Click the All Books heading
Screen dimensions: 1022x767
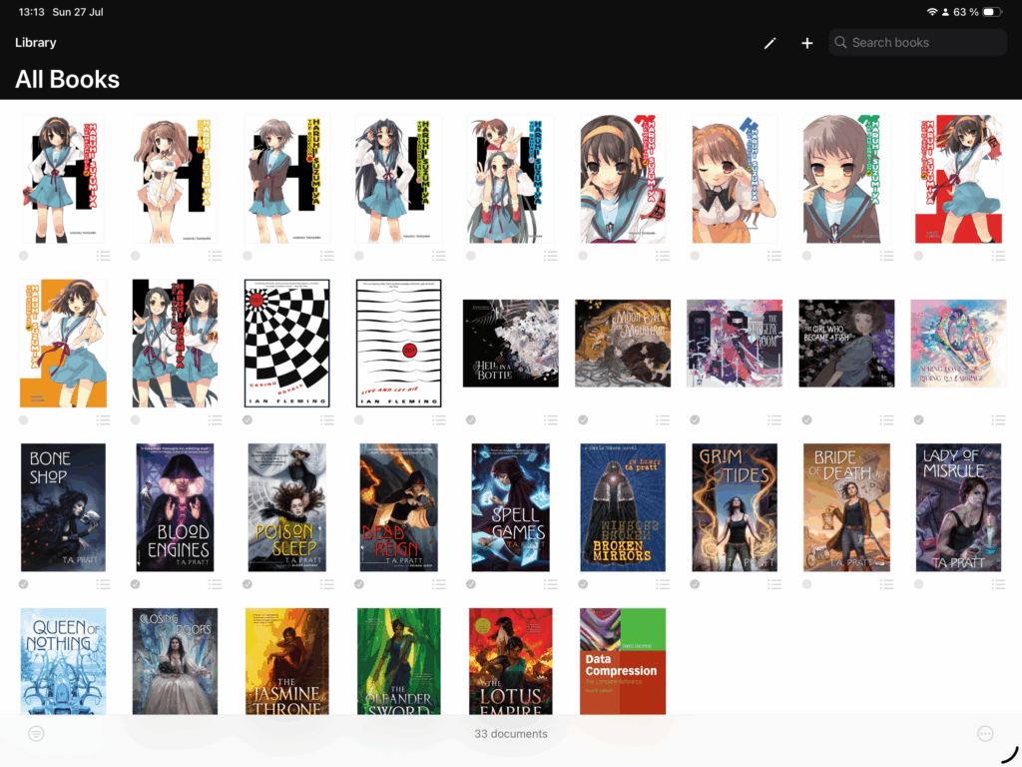[67, 80]
